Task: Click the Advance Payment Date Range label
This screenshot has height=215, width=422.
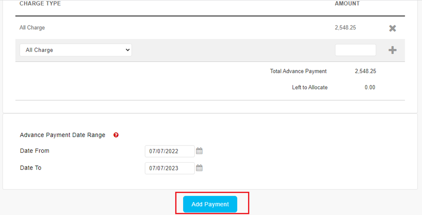Action: click(62, 135)
